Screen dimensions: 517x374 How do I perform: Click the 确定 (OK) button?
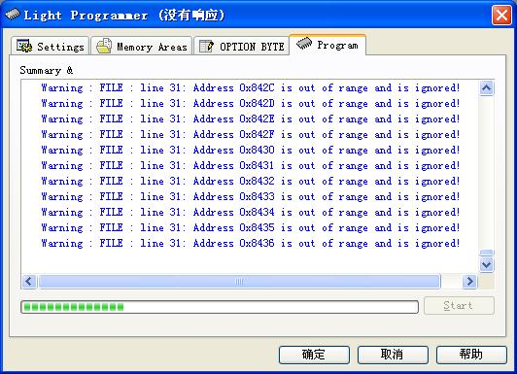[x=314, y=355]
